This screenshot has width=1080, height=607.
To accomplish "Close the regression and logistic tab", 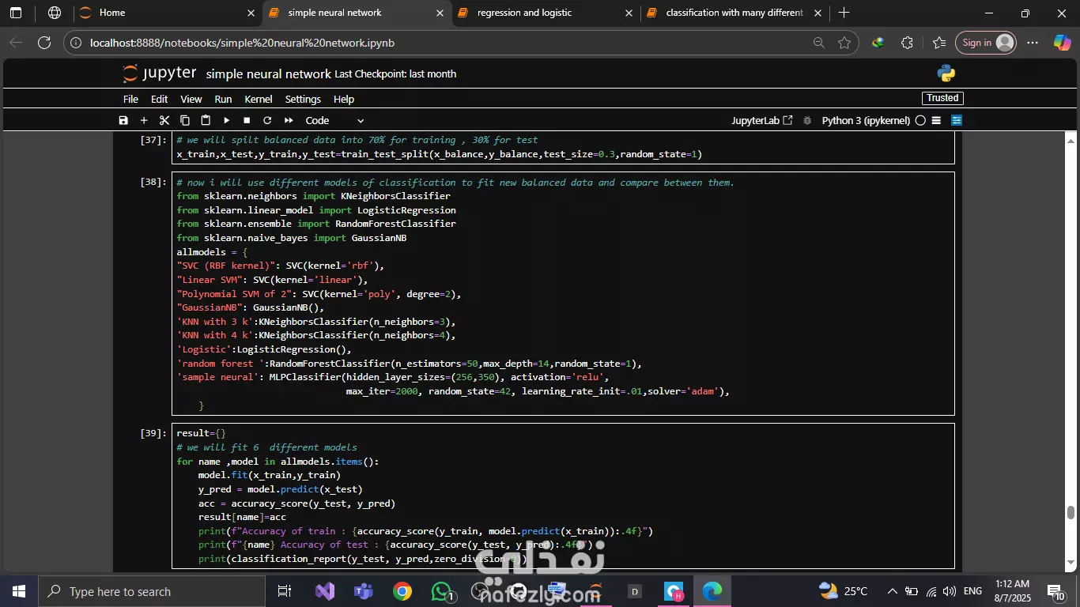I will tap(629, 13).
